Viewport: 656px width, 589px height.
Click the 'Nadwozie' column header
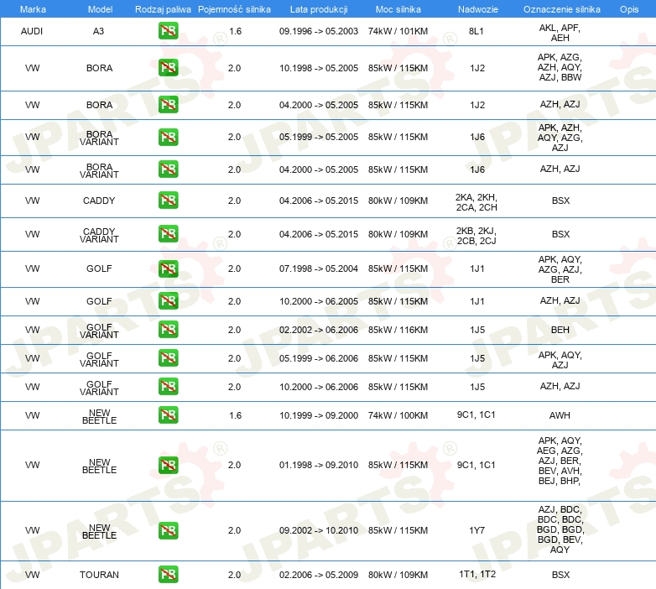click(x=476, y=9)
